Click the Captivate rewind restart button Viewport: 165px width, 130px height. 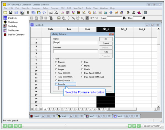[x=5, y=126]
